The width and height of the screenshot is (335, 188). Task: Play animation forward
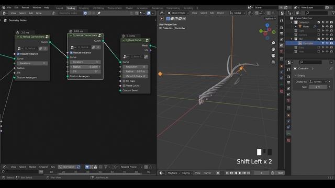click(240, 173)
